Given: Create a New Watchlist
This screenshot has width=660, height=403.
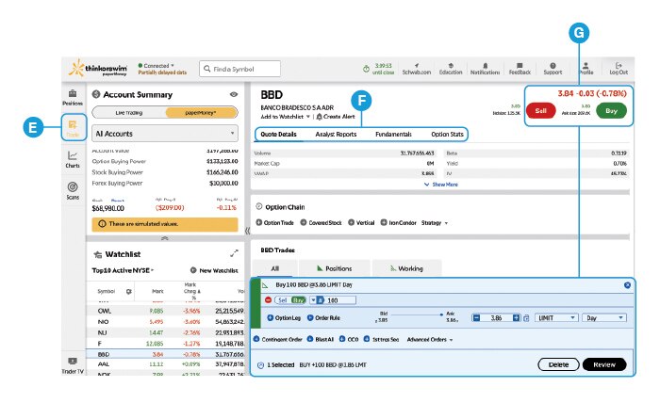Looking at the screenshot, I should click(214, 270).
